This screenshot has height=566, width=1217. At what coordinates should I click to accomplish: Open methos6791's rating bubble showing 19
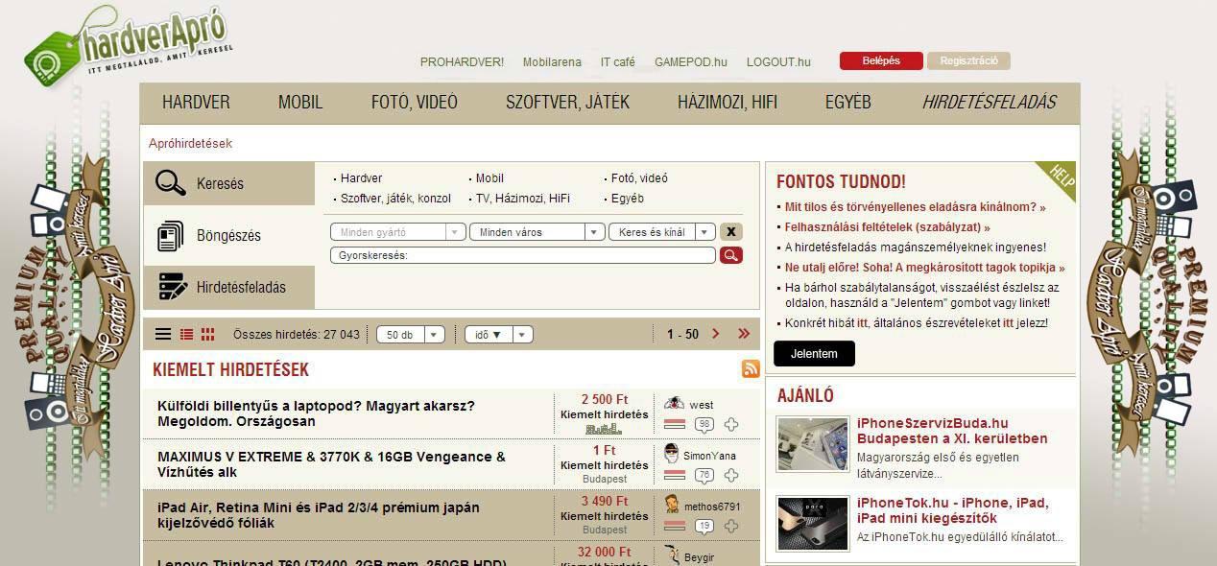[x=704, y=527]
